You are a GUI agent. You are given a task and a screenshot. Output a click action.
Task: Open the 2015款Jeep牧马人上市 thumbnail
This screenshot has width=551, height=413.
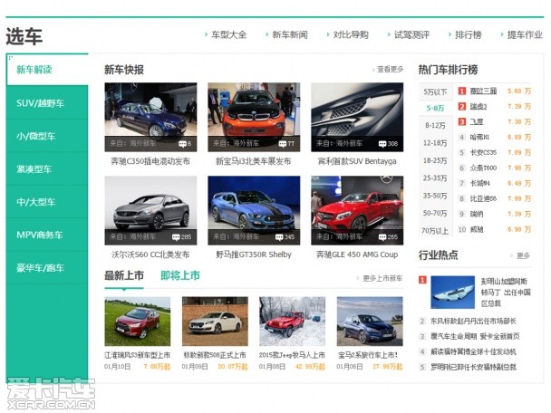(293, 322)
